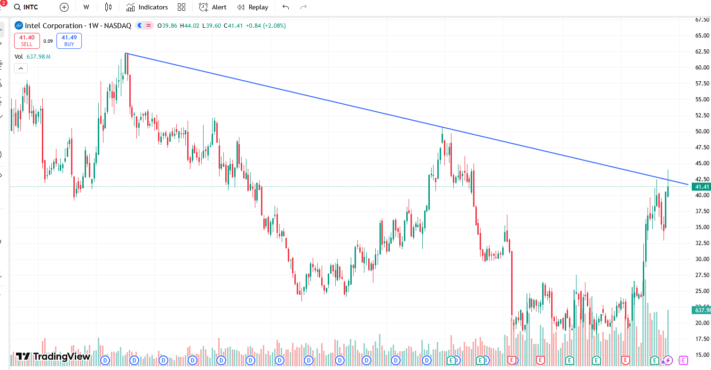
Task: Undo the last chart action
Action: pyautogui.click(x=285, y=7)
